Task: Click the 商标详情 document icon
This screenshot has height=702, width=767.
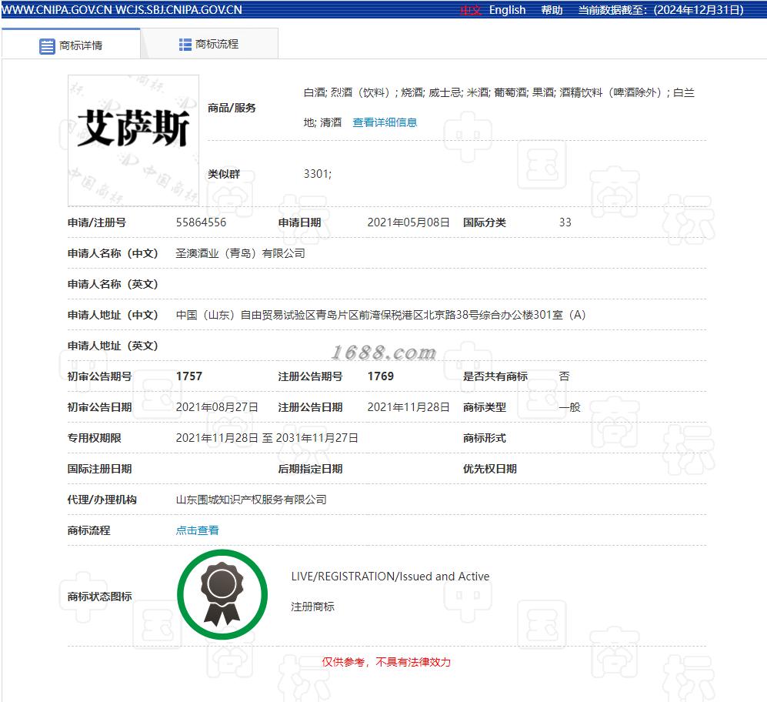Action: [47, 46]
